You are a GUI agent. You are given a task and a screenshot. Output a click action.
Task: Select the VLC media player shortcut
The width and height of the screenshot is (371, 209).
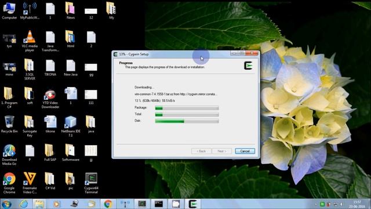pyautogui.click(x=30, y=41)
